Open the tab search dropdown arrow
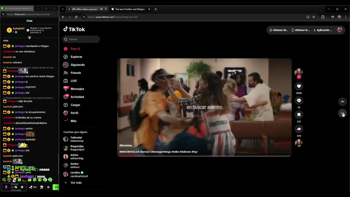This screenshot has width=350, height=197. 63,9
